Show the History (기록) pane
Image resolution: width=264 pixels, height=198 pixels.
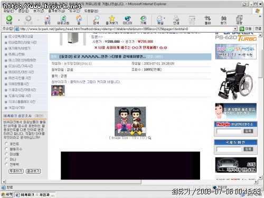143,20
